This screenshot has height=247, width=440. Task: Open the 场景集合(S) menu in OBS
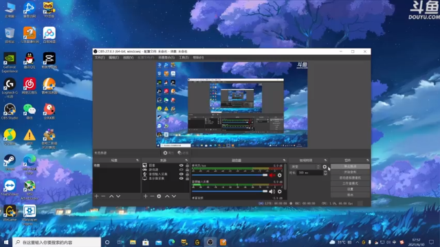[166, 58]
